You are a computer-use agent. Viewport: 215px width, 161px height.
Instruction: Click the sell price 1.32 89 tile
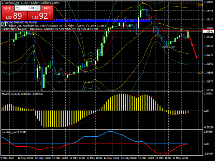(x=14, y=16)
